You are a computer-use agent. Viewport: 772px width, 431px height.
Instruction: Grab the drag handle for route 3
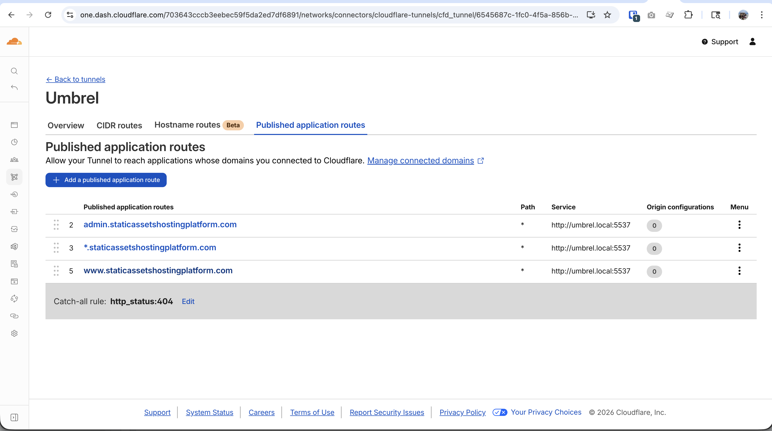tap(56, 248)
